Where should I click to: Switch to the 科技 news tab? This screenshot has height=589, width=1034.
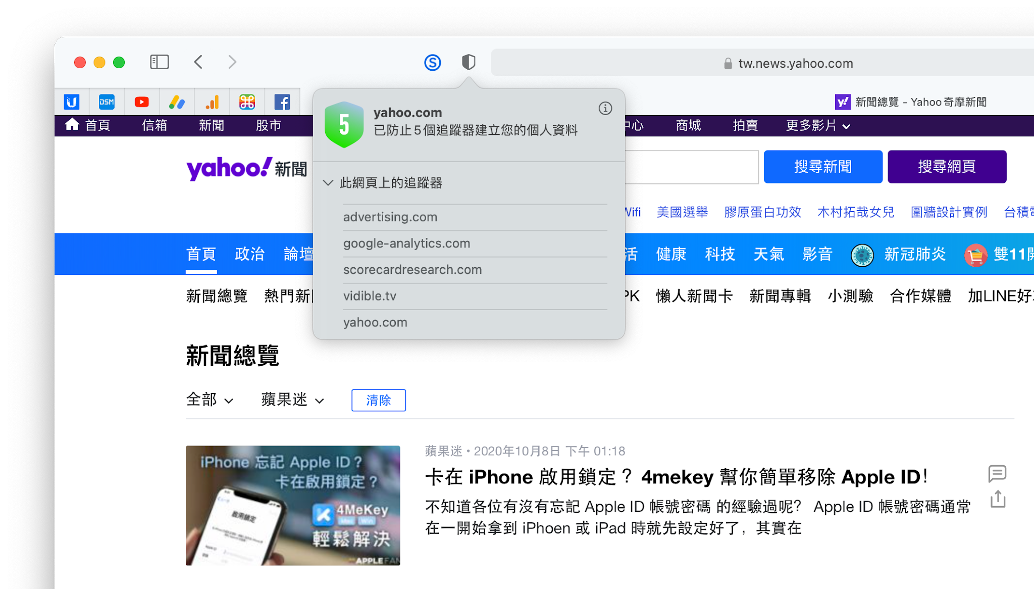click(x=720, y=254)
